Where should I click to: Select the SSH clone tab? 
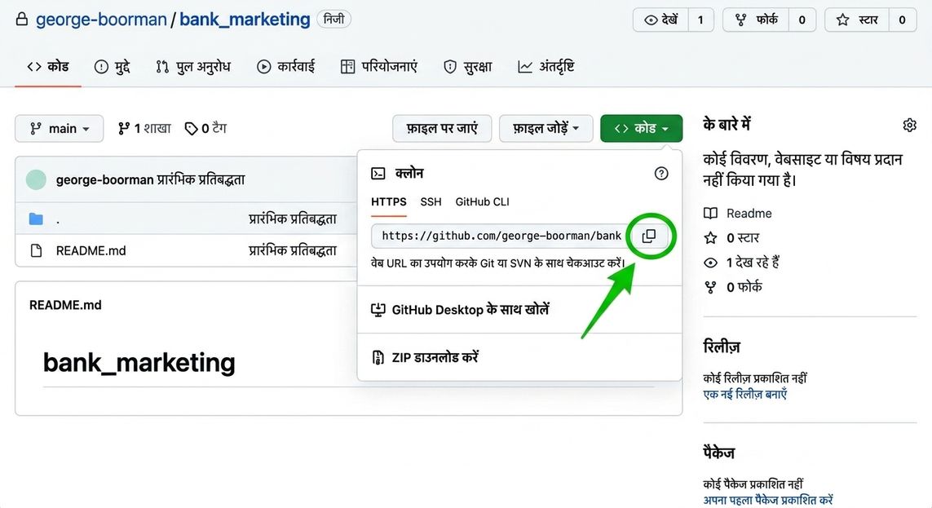coord(431,202)
